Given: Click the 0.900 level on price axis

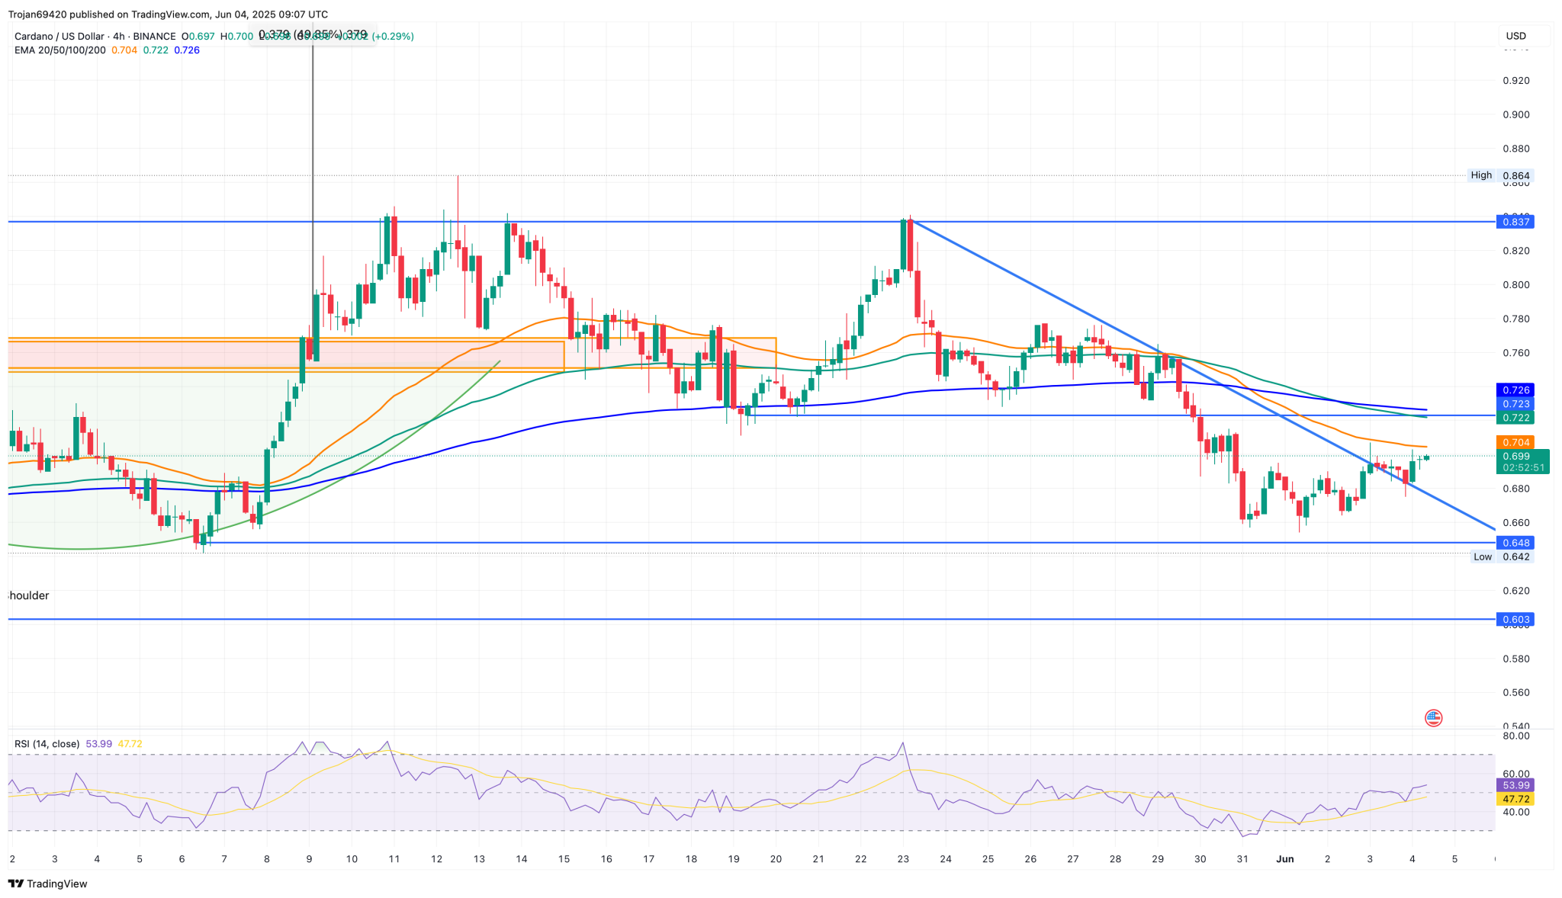Looking at the screenshot, I should [x=1515, y=115].
